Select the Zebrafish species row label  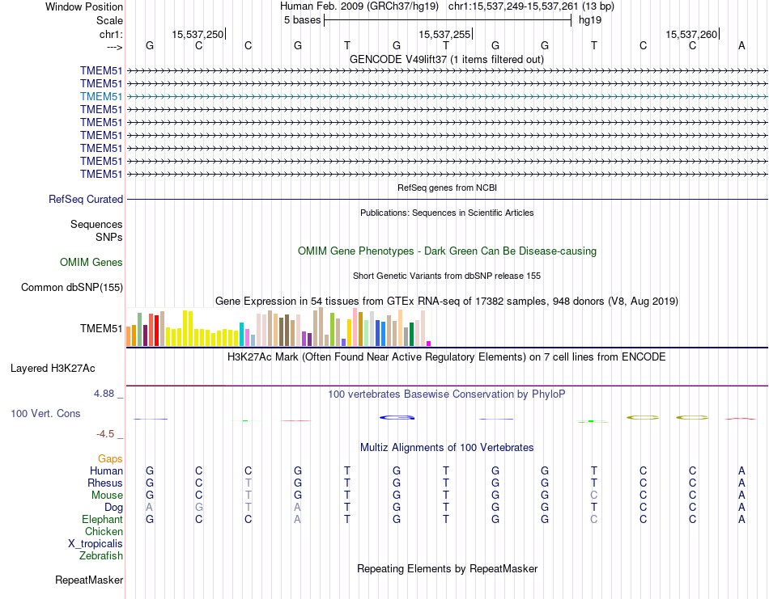click(x=101, y=556)
